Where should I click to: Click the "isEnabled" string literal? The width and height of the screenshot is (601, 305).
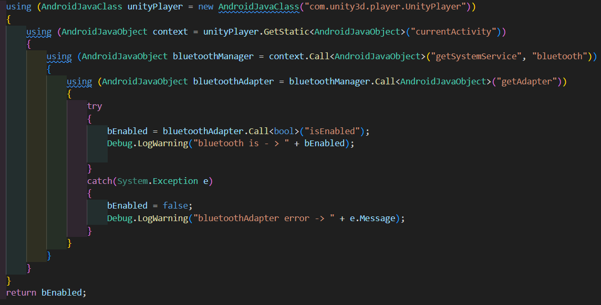tap(333, 131)
